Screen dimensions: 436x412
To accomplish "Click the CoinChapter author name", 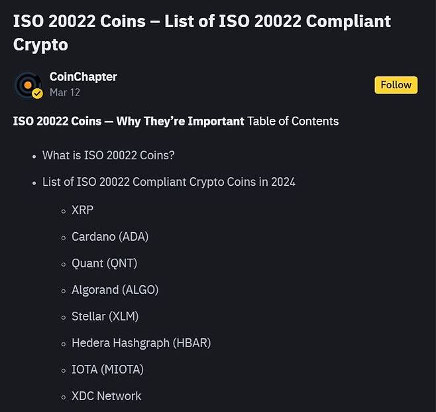I will 83,77.
